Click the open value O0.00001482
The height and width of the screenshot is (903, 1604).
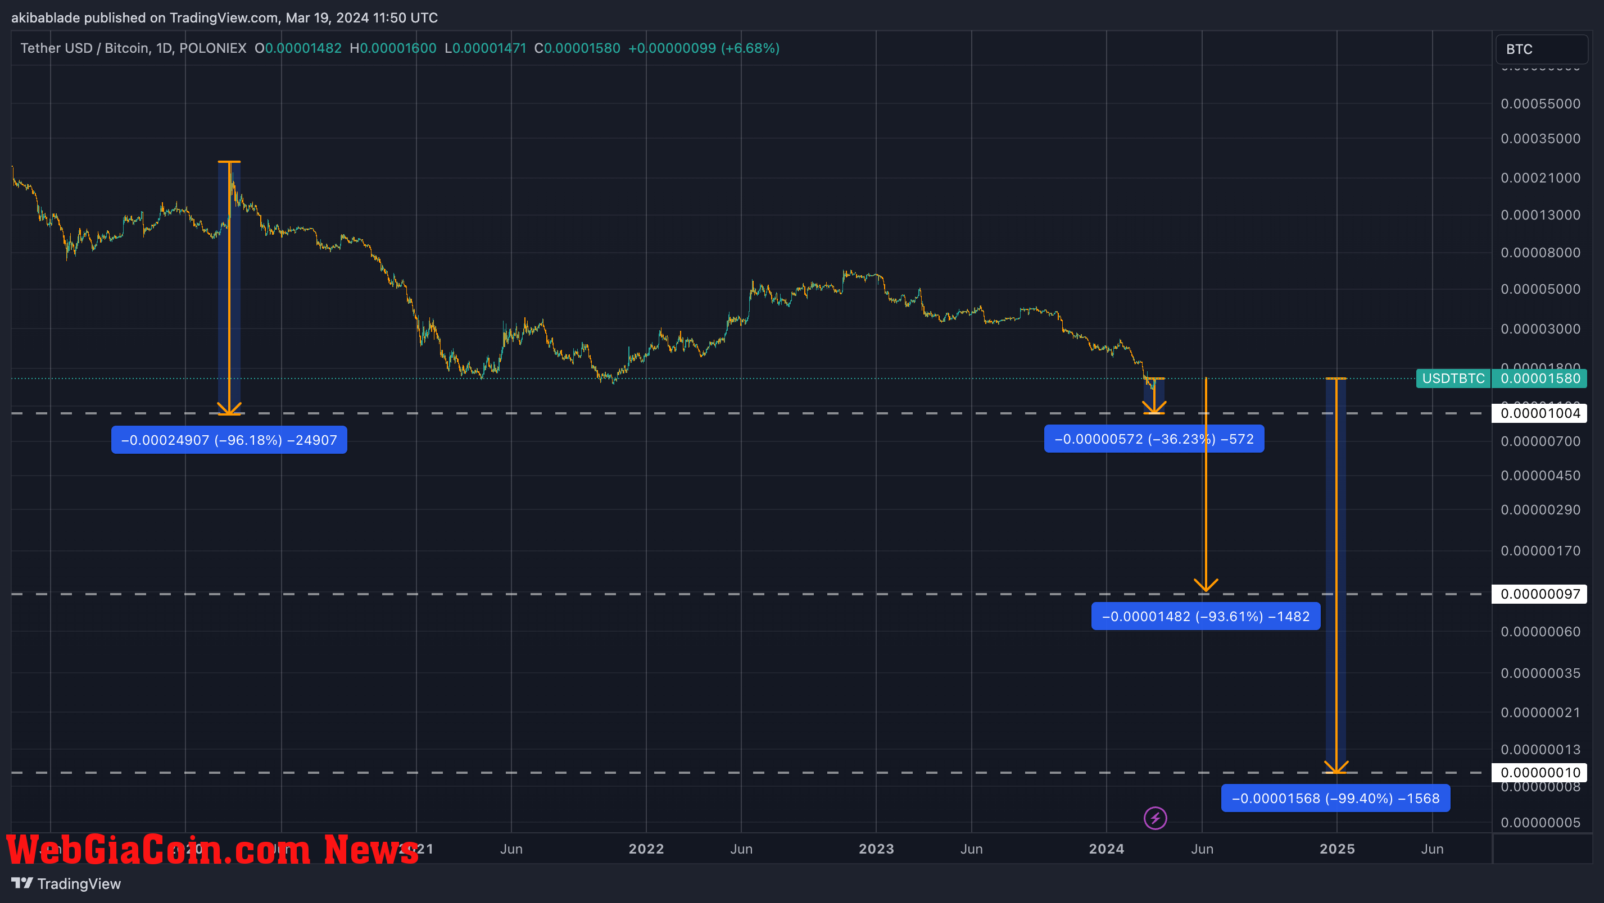click(x=298, y=48)
